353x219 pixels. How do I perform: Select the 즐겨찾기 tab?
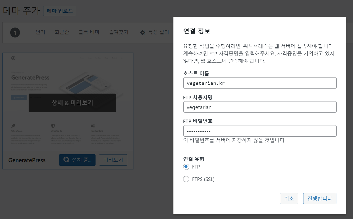pyautogui.click(x=119, y=32)
